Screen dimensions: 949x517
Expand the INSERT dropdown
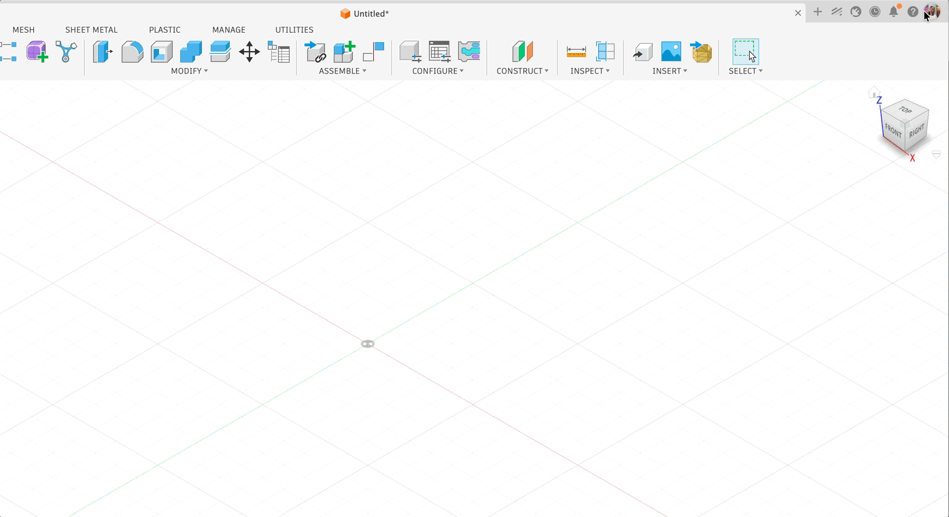tap(670, 71)
